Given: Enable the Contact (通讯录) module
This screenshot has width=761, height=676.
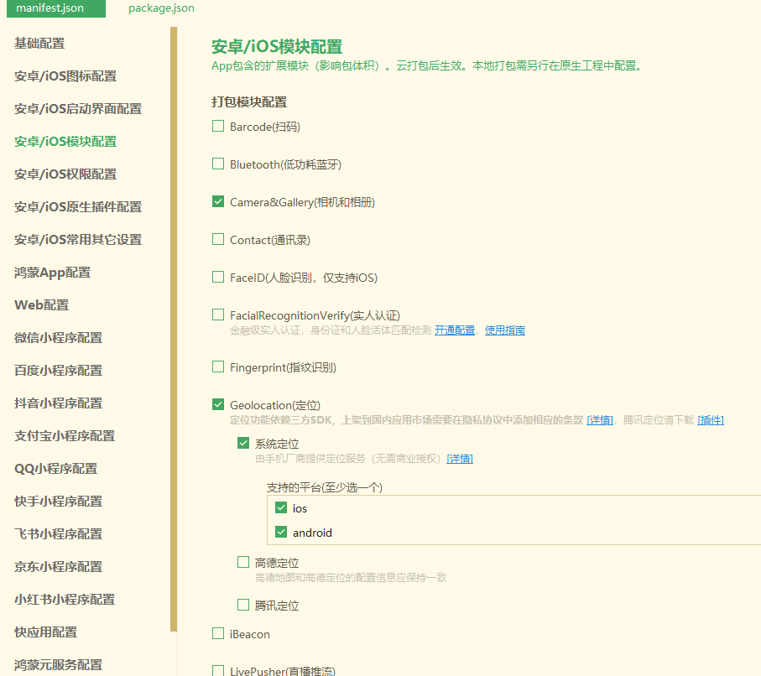Looking at the screenshot, I should click(x=218, y=240).
